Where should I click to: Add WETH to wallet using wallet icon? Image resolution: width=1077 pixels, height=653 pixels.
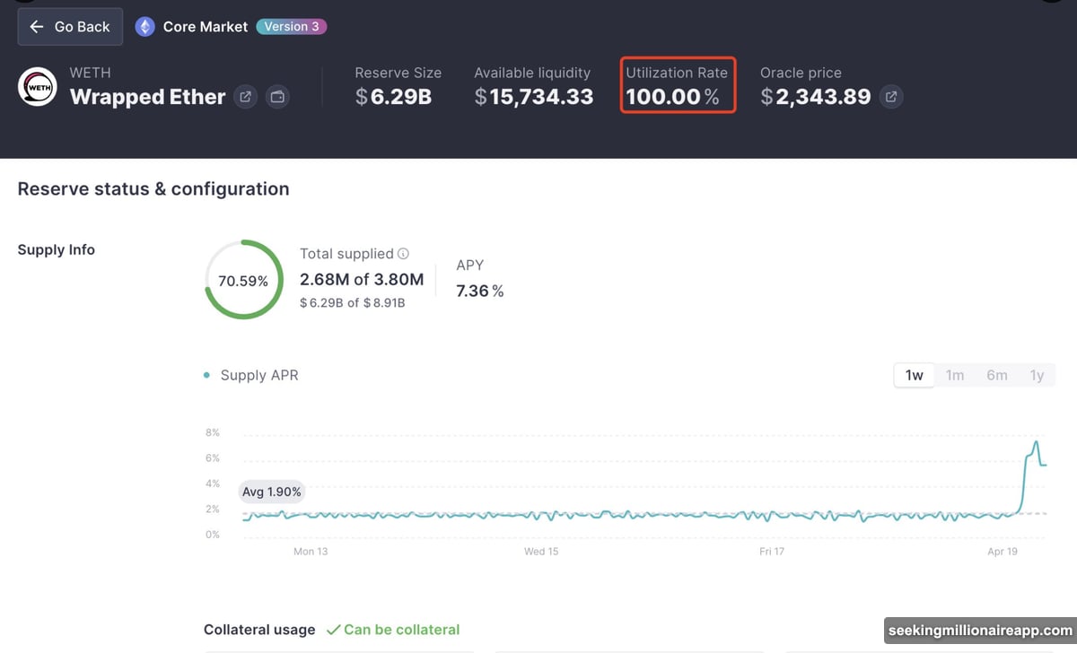coord(277,97)
